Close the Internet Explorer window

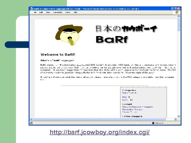point(179,9)
